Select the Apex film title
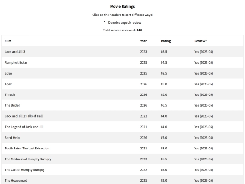The height and width of the screenshot is (184, 245). pos(8,84)
